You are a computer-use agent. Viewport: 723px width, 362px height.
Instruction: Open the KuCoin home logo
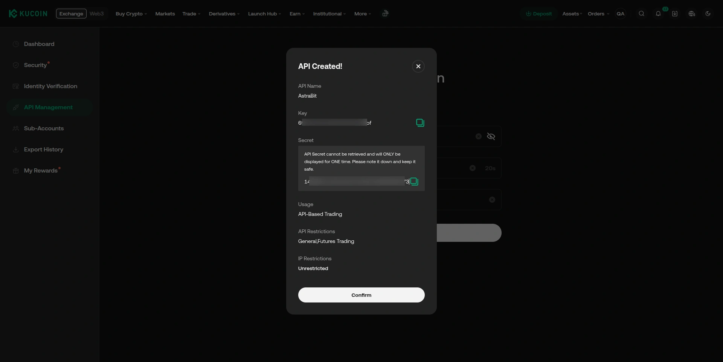(x=28, y=14)
